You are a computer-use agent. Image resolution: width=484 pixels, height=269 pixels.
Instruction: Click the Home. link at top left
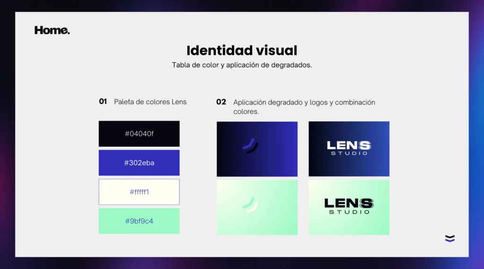tap(52, 30)
